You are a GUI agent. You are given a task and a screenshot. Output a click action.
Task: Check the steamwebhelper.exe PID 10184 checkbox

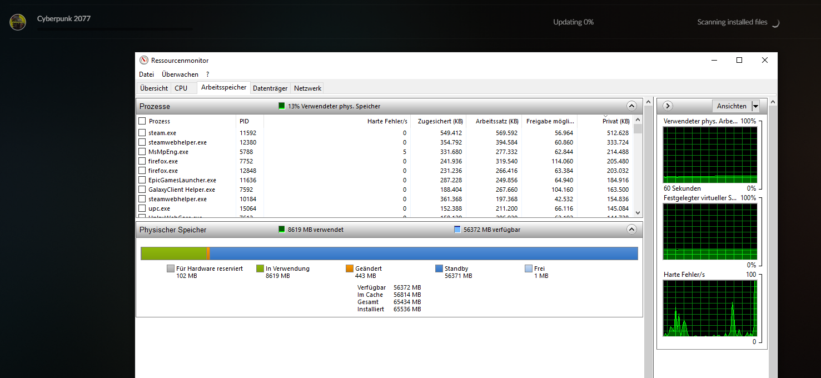click(142, 199)
